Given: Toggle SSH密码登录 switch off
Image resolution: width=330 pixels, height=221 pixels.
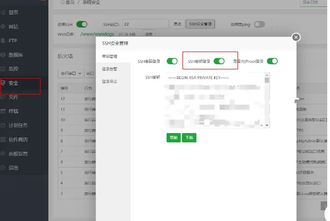Looking at the screenshot, I should coord(172,61).
